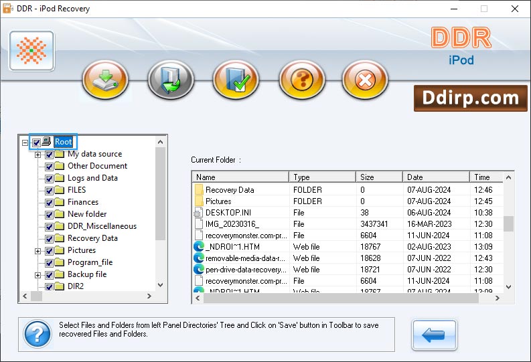Click the book with green checkmark icon
Image resolution: width=531 pixels, height=362 pixels.
click(236, 80)
